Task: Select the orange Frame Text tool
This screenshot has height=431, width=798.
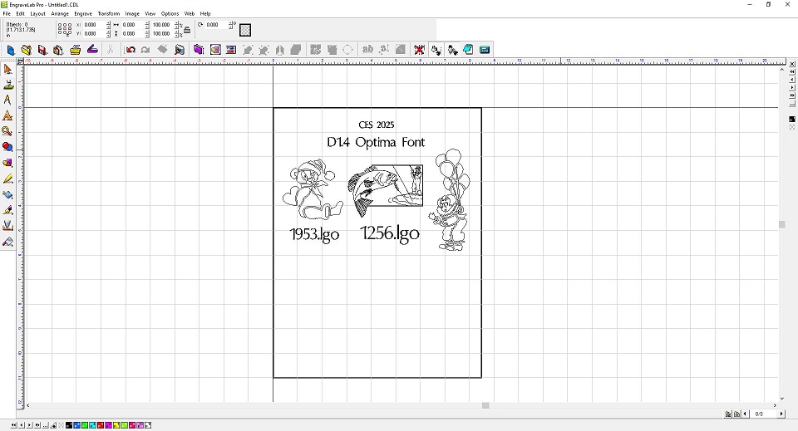Action: click(7, 116)
